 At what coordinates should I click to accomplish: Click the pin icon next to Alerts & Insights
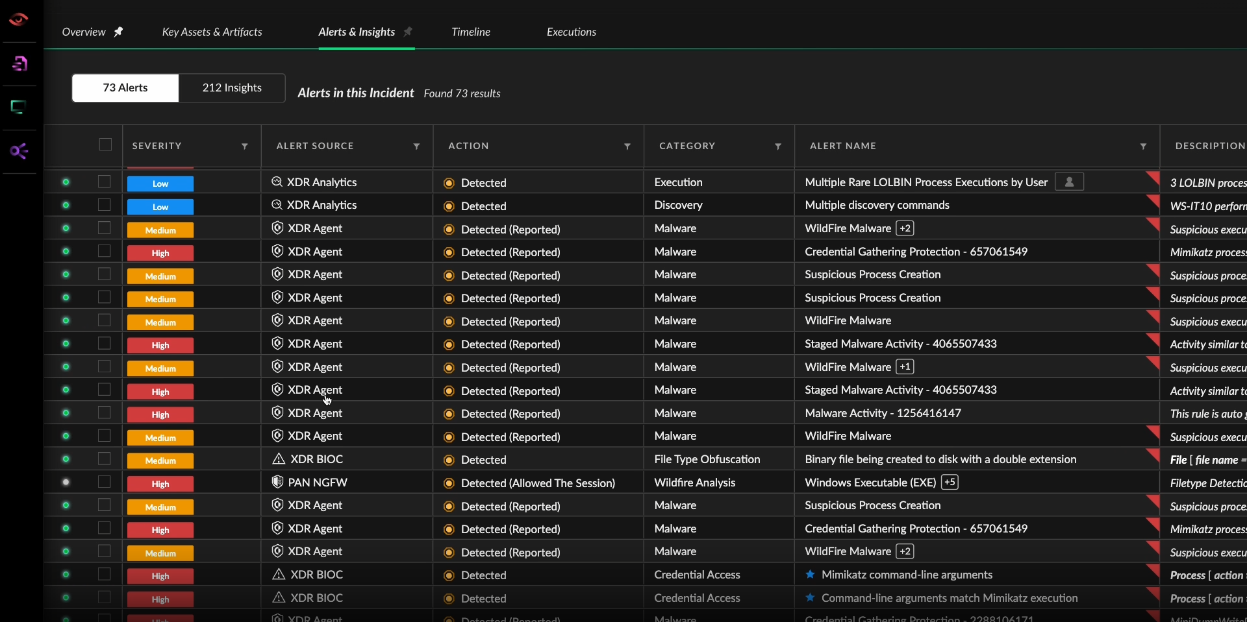coord(408,32)
